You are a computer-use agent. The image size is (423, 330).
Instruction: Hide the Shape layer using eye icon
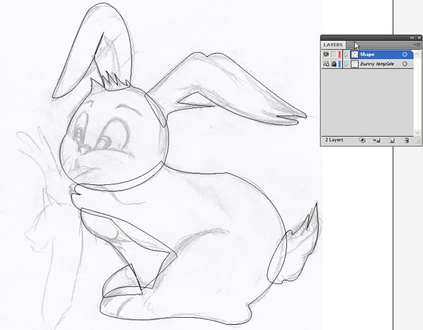click(x=326, y=54)
